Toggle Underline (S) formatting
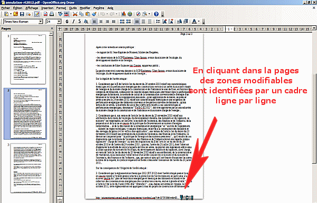317x203 pixels. [x=80, y=22]
